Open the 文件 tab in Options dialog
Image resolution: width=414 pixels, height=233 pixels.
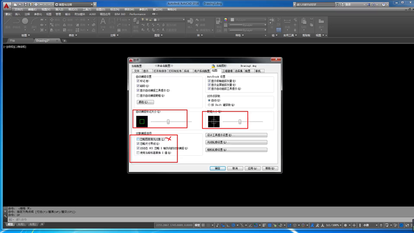tap(136, 71)
